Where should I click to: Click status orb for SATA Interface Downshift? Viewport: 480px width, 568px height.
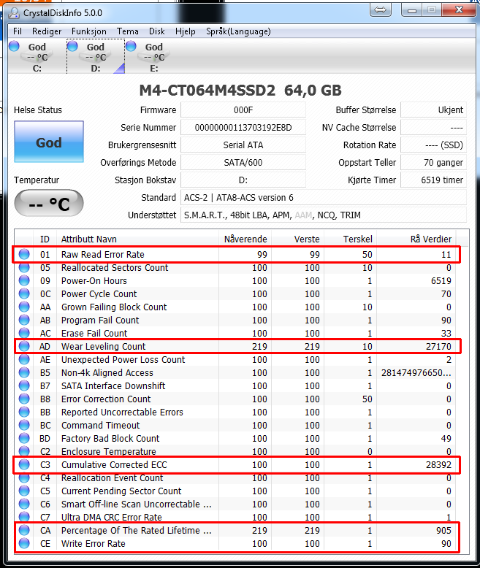click(24, 385)
